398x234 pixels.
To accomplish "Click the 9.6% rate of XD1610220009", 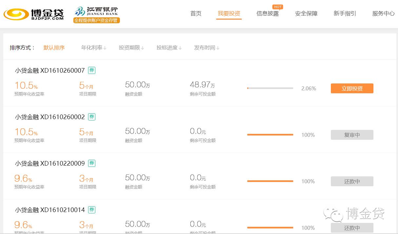I will 23,178.
